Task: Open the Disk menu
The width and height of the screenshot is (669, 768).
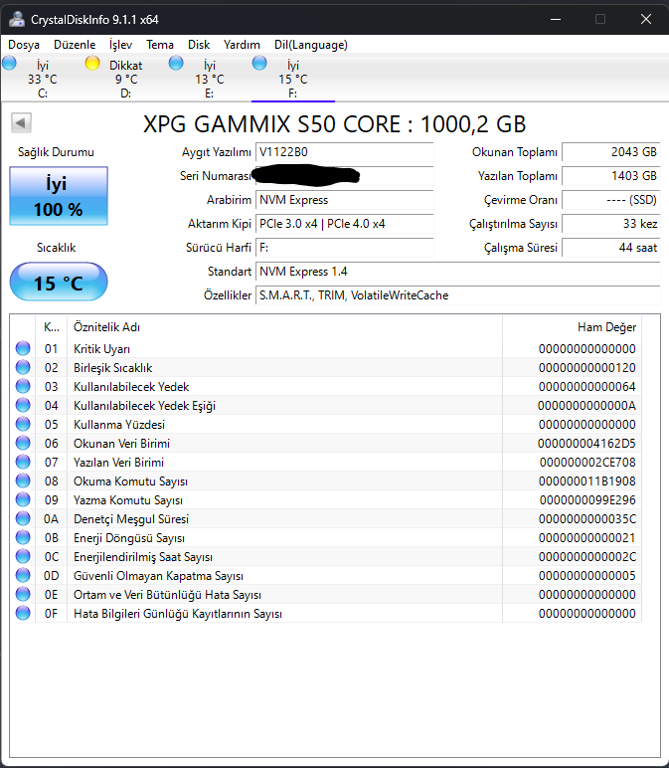Action: point(199,45)
